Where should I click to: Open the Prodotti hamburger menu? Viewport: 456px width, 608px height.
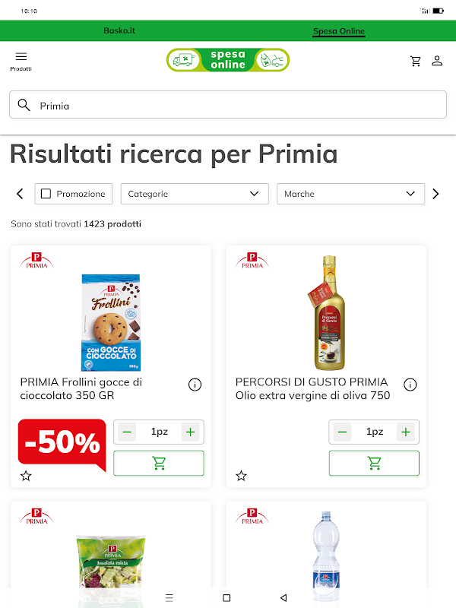[x=21, y=62]
